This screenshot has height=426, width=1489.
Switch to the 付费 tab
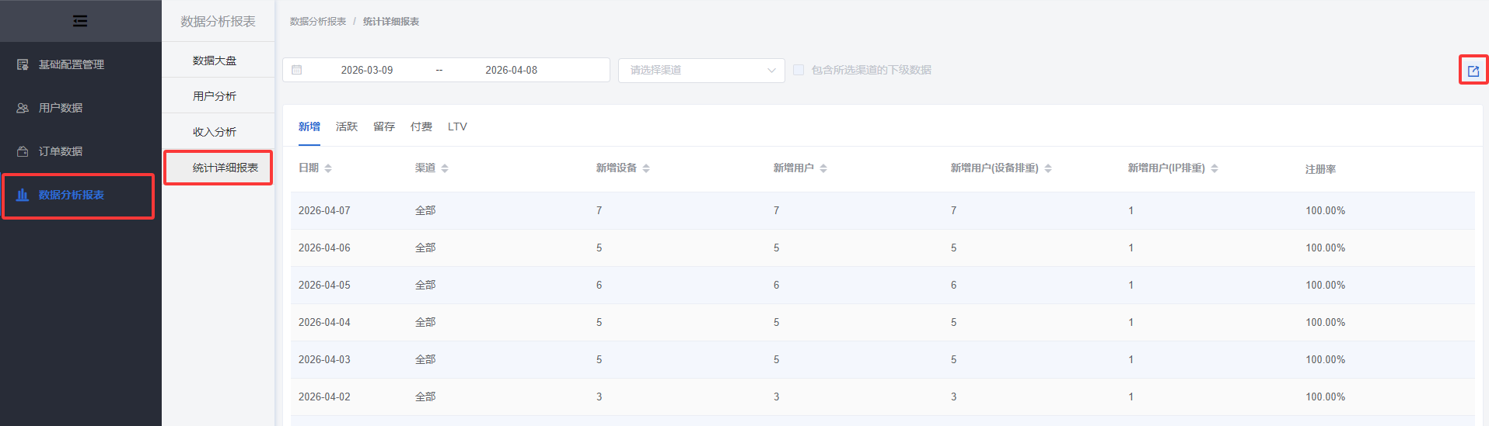[x=421, y=126]
